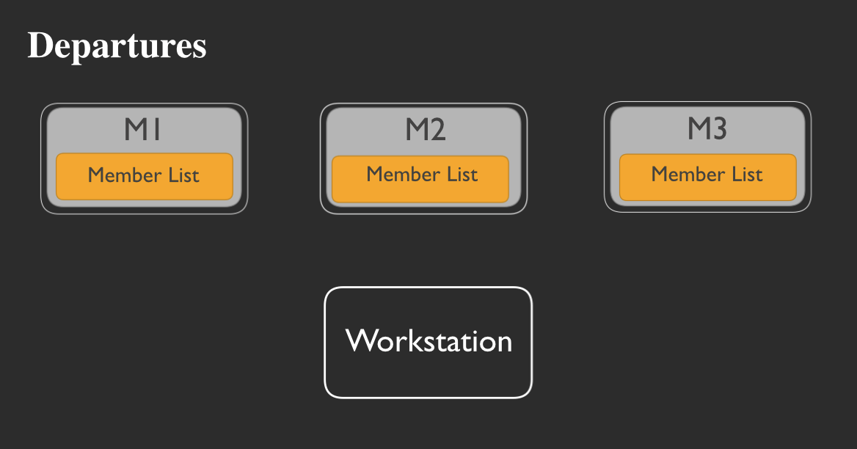Screen dimensions: 857x449
Task: Click the 'List' word in M1's list
Action: [x=181, y=176]
